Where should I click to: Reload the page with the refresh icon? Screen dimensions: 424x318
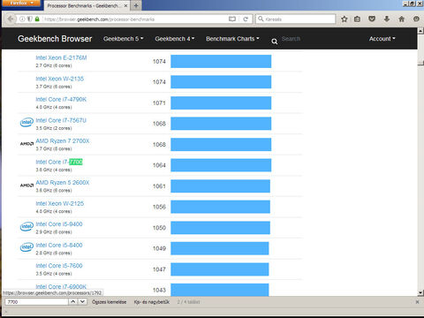(246, 19)
